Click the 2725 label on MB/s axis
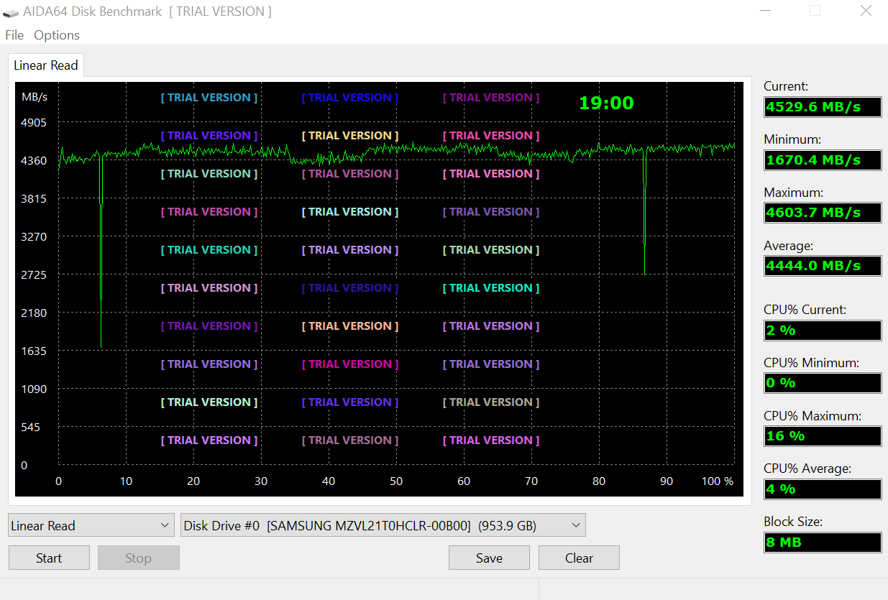 (34, 274)
